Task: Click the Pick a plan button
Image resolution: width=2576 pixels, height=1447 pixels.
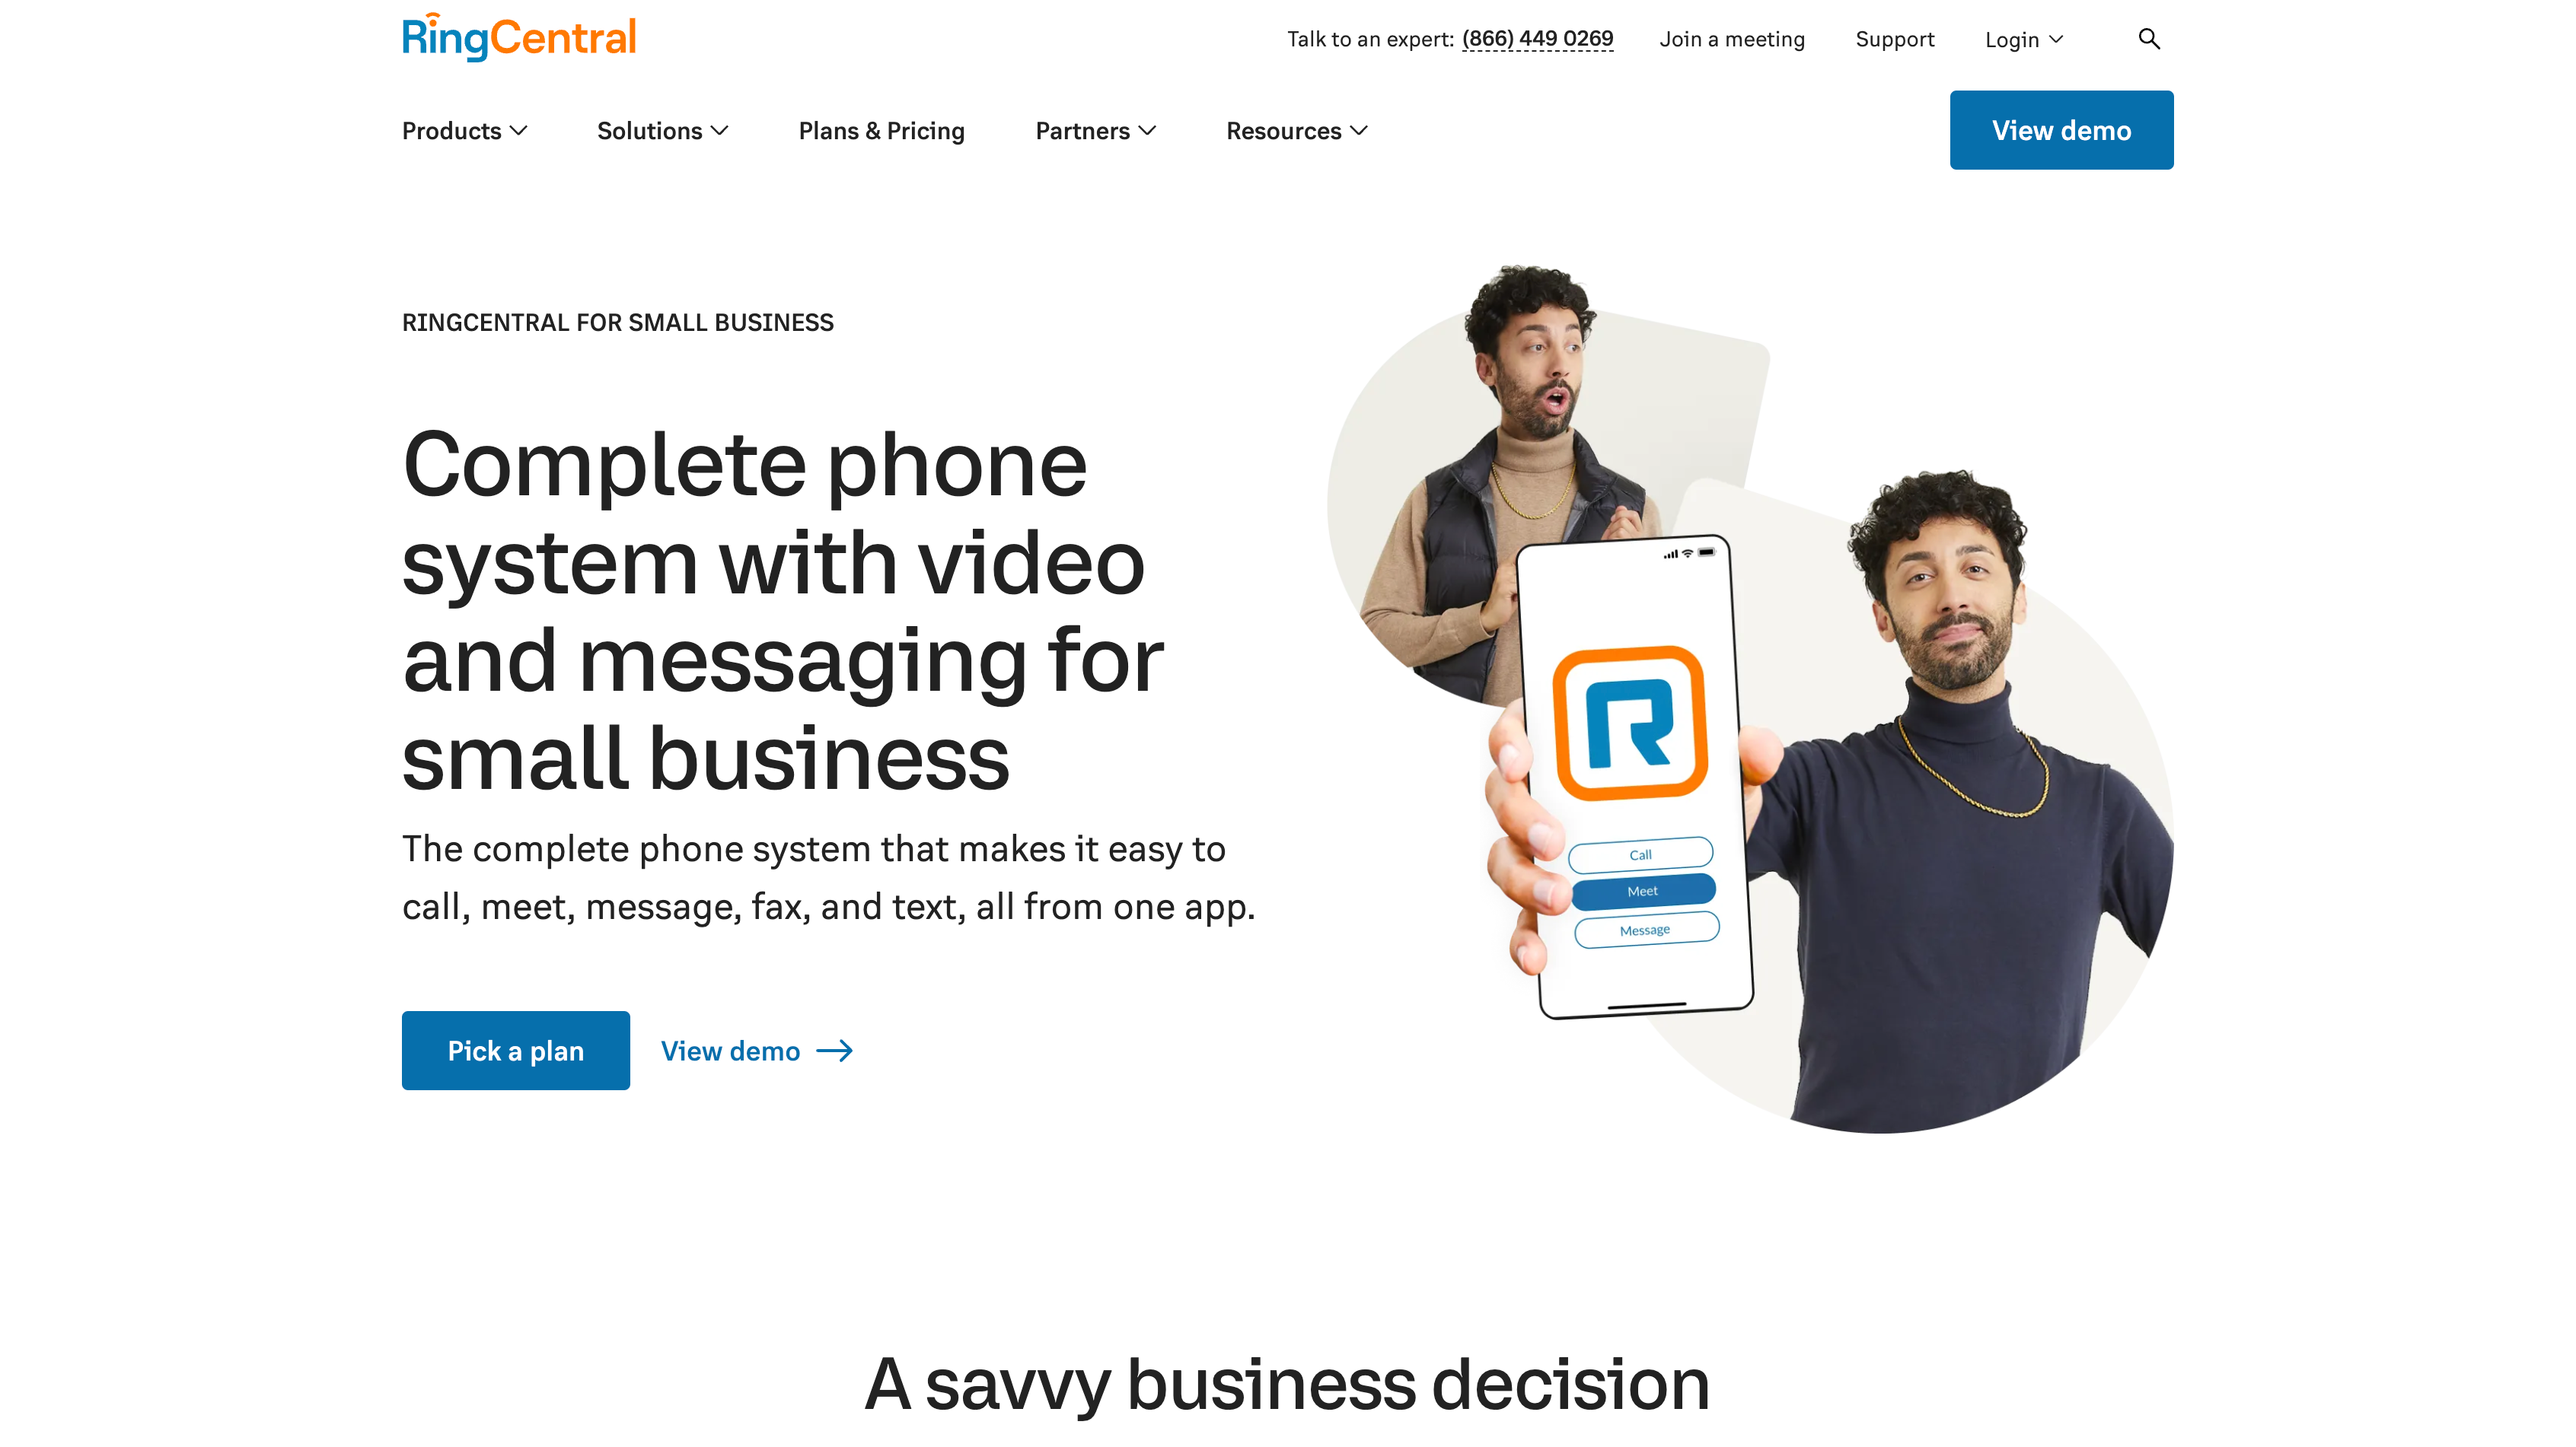Action: coord(515,1049)
